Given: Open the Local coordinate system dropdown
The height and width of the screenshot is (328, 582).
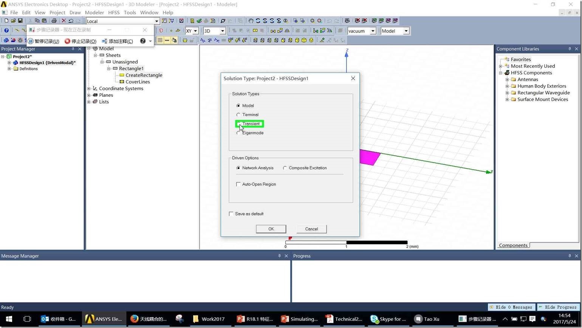Looking at the screenshot, I should pyautogui.click(x=156, y=21).
